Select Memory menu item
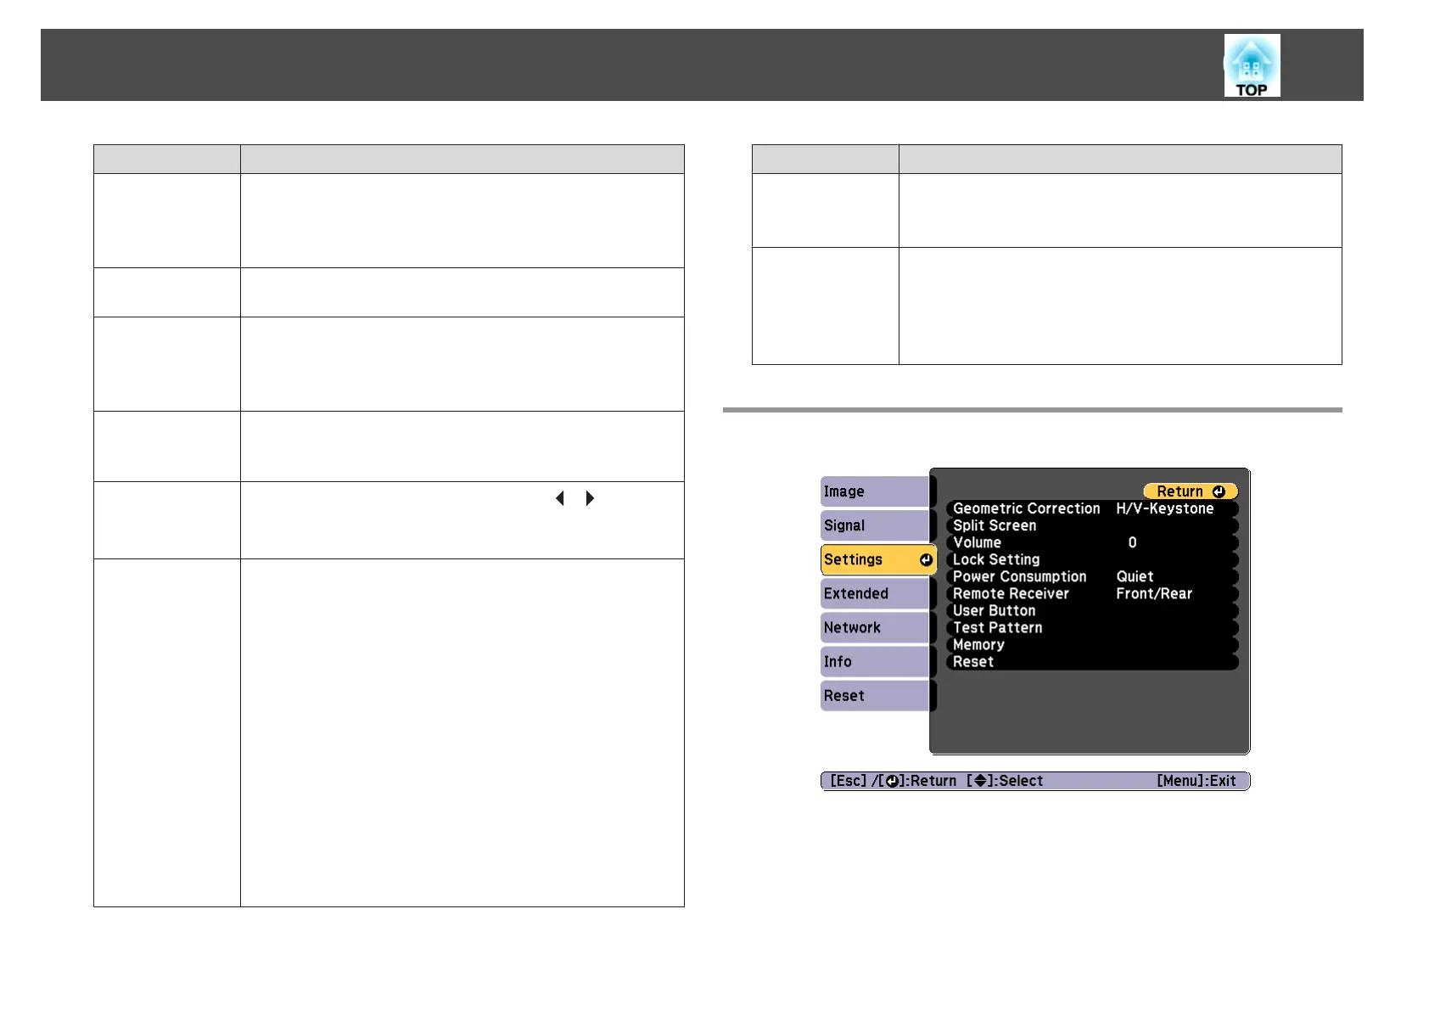The width and height of the screenshot is (1429, 1010). tap(1092, 644)
